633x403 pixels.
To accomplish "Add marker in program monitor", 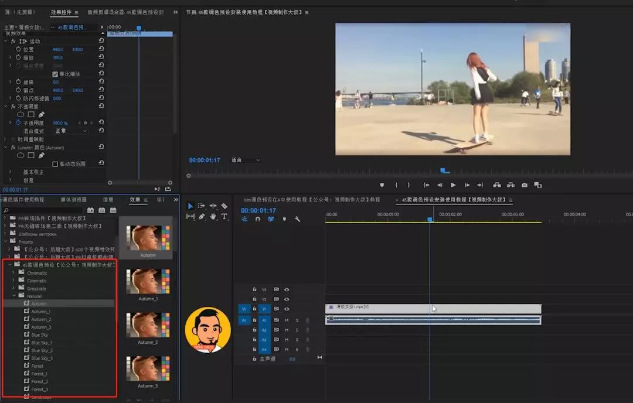I will (x=382, y=185).
